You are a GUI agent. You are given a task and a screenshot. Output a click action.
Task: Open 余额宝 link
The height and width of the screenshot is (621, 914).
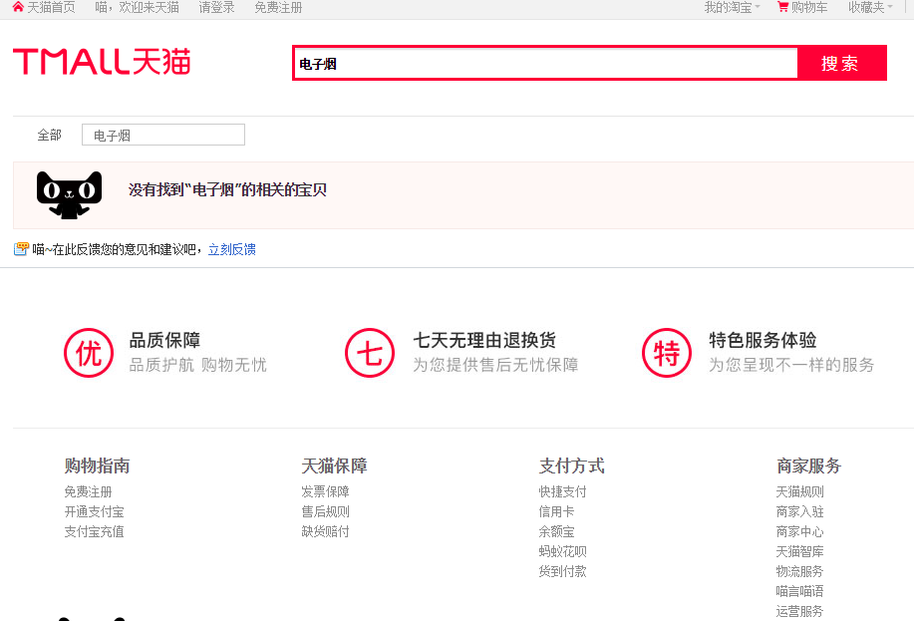click(x=557, y=531)
